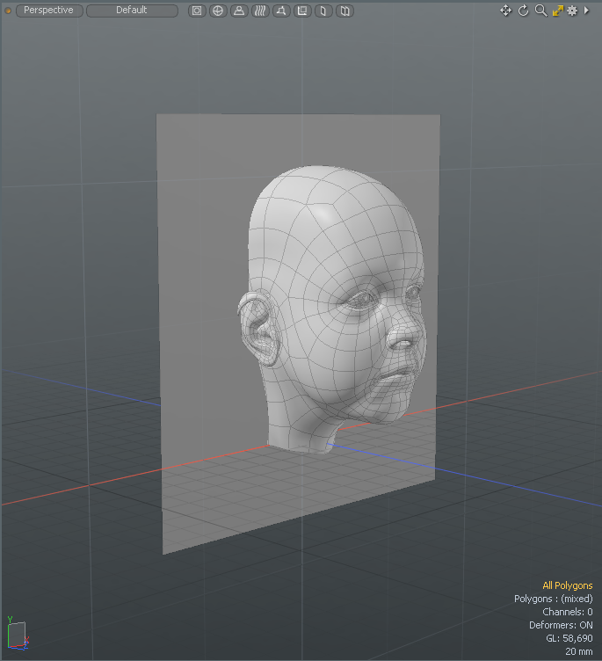Screen dimensions: 602x661
Task: Open viewport settings gear icon
Action: 571,11
